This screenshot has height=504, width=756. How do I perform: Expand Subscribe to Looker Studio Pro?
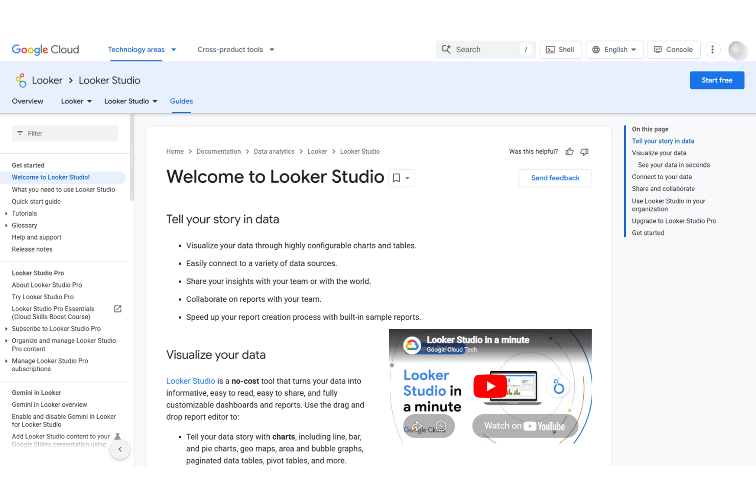[6, 329]
